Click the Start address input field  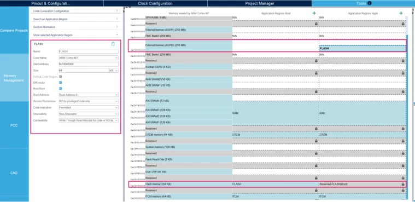pos(89,64)
